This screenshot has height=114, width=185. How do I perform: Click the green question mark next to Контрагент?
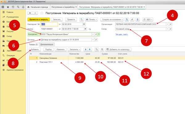99,34
